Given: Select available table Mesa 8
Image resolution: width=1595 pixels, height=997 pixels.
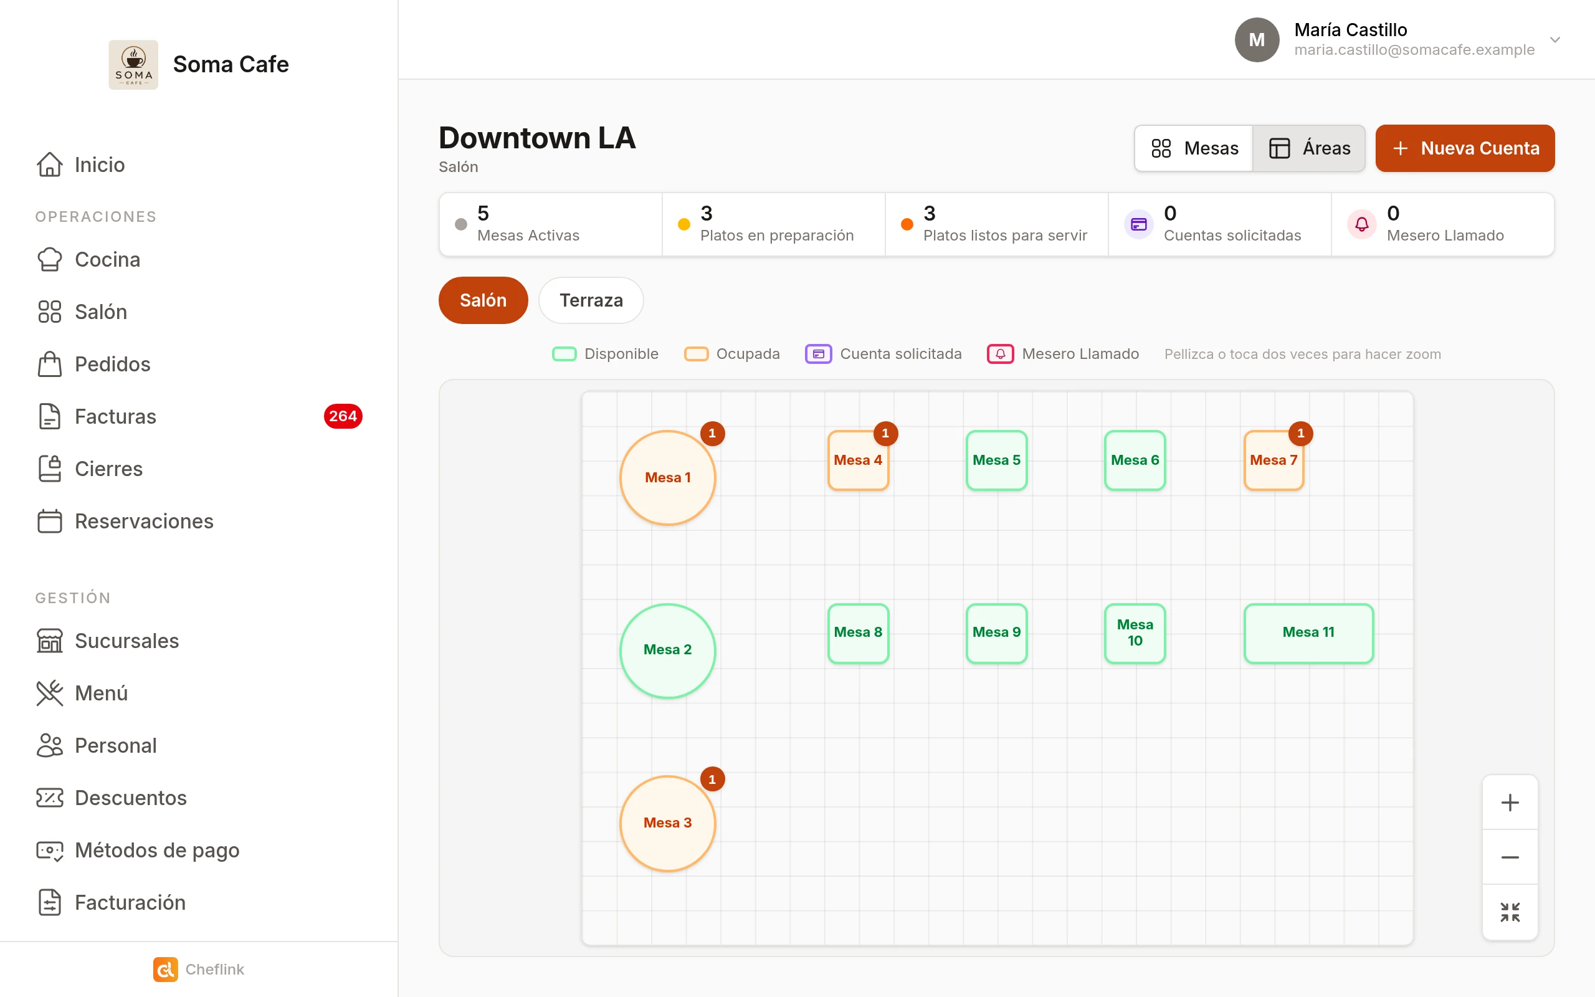Looking at the screenshot, I should pyautogui.click(x=858, y=633).
